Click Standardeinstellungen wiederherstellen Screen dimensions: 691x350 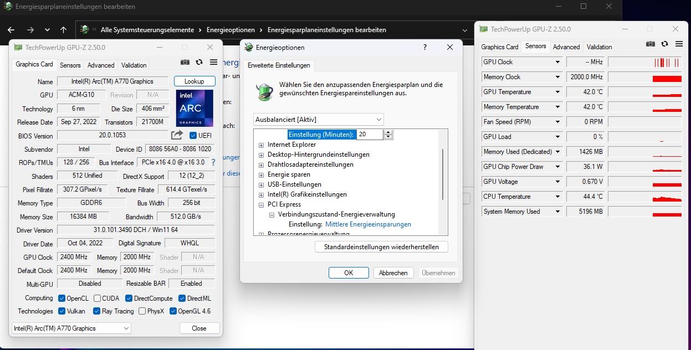click(x=381, y=247)
